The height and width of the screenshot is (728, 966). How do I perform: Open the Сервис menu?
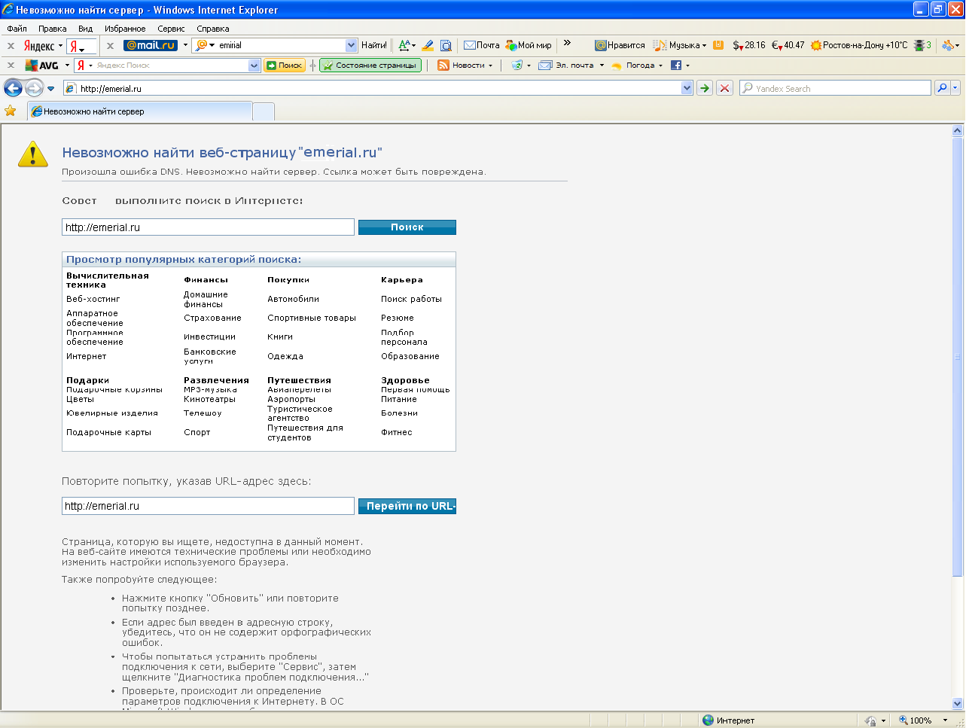171,29
